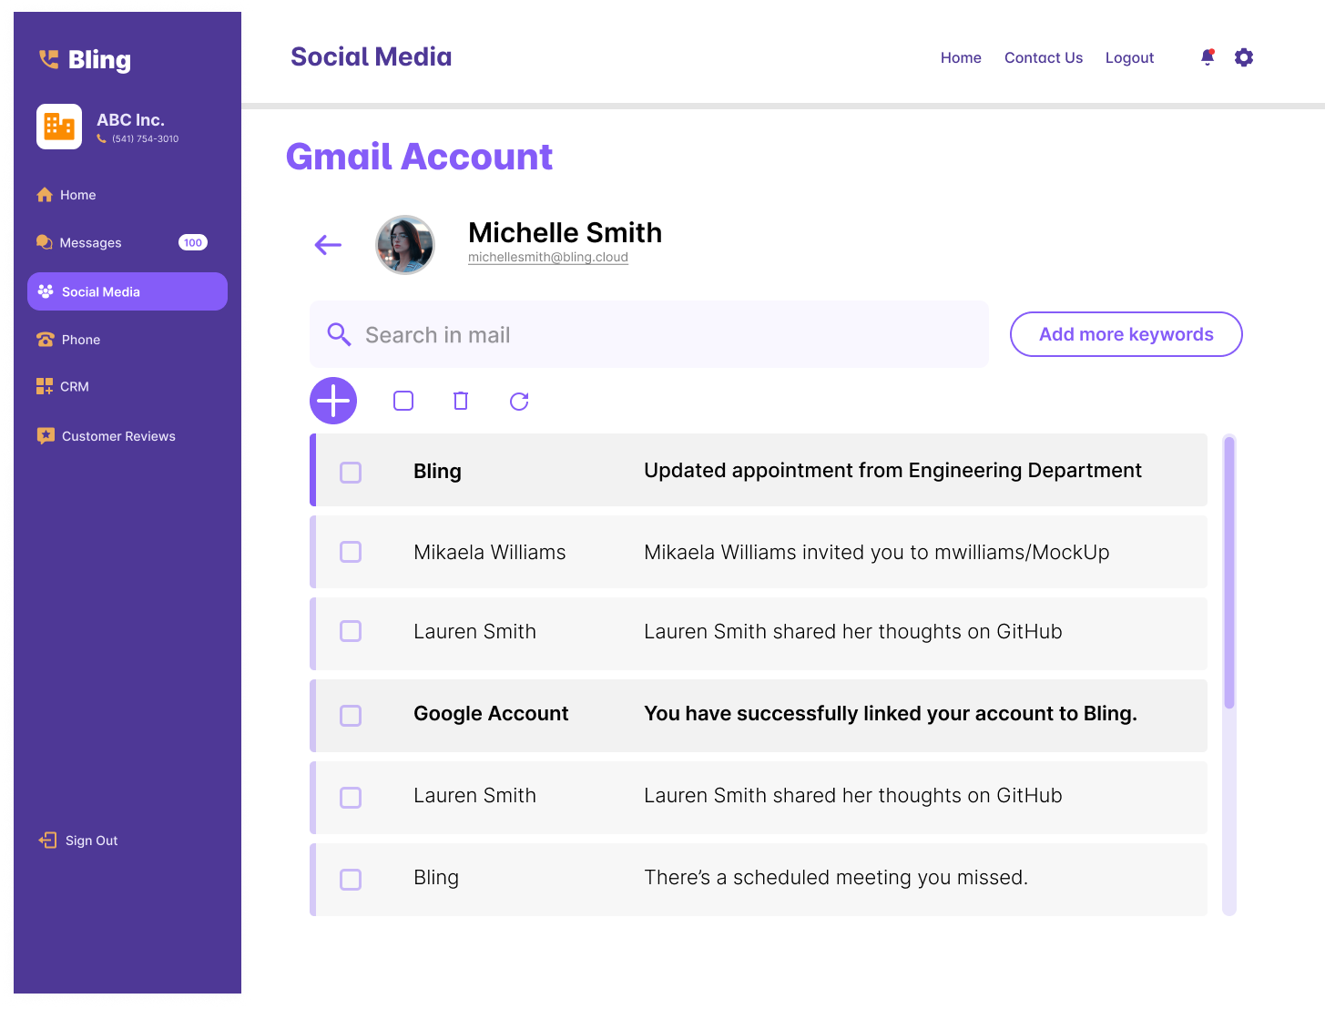Click the Home house icon in sidebar

(45, 195)
